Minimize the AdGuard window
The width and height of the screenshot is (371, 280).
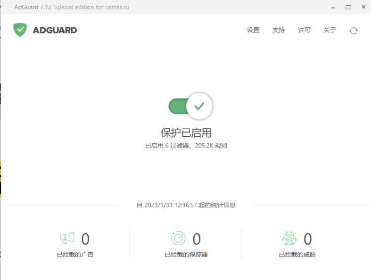pyautogui.click(x=333, y=8)
